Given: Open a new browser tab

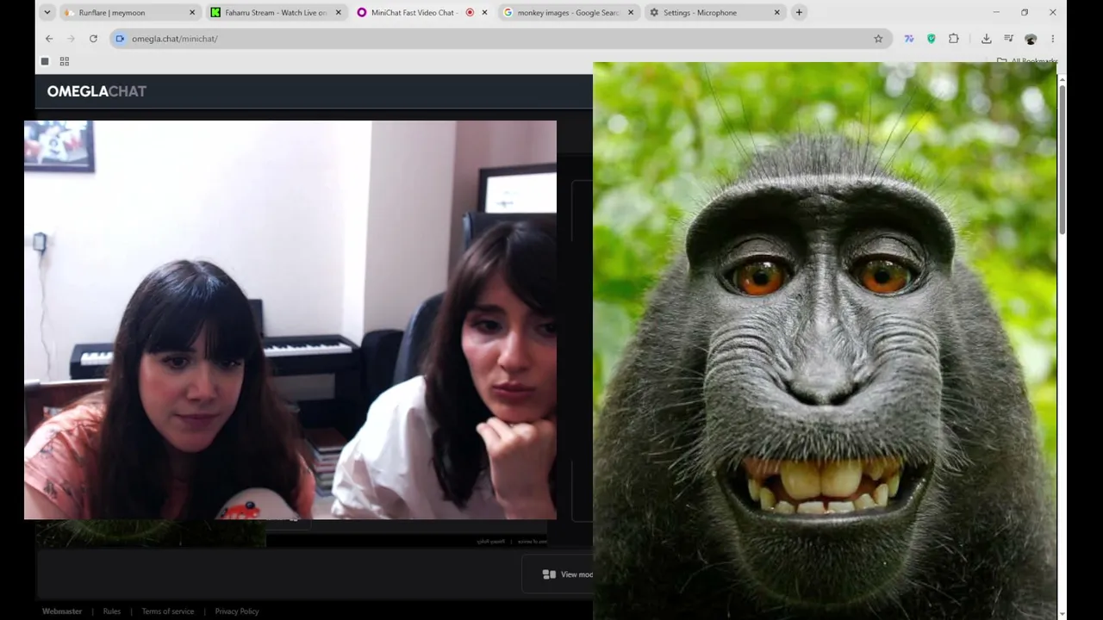Looking at the screenshot, I should (799, 12).
